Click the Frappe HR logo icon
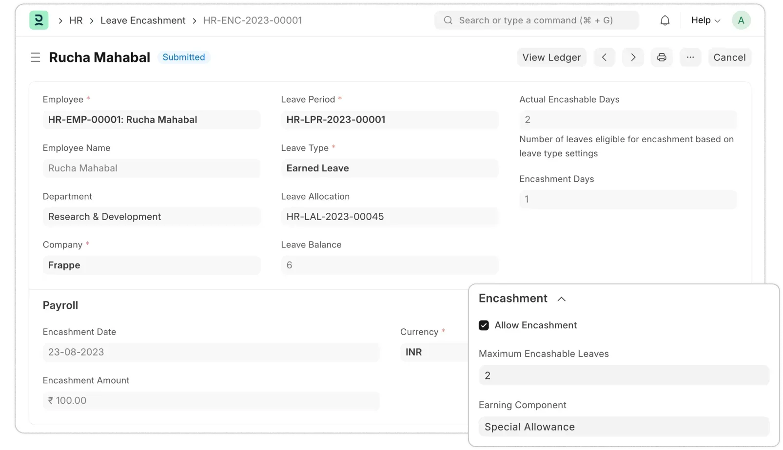The height and width of the screenshot is (450, 783). pyautogui.click(x=39, y=20)
